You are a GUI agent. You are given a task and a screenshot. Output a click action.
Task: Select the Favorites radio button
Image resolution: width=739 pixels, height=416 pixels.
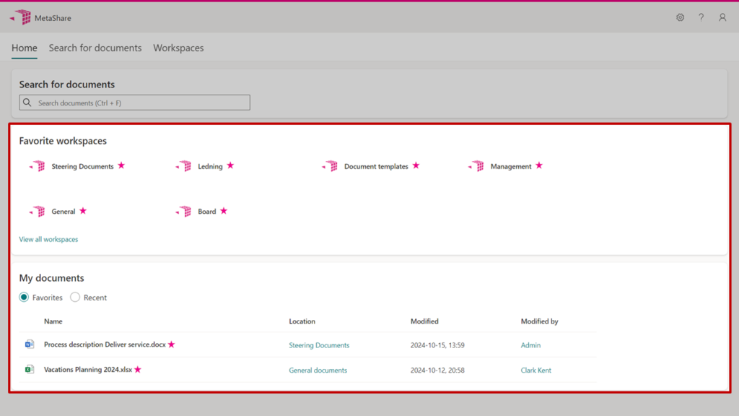(x=25, y=297)
